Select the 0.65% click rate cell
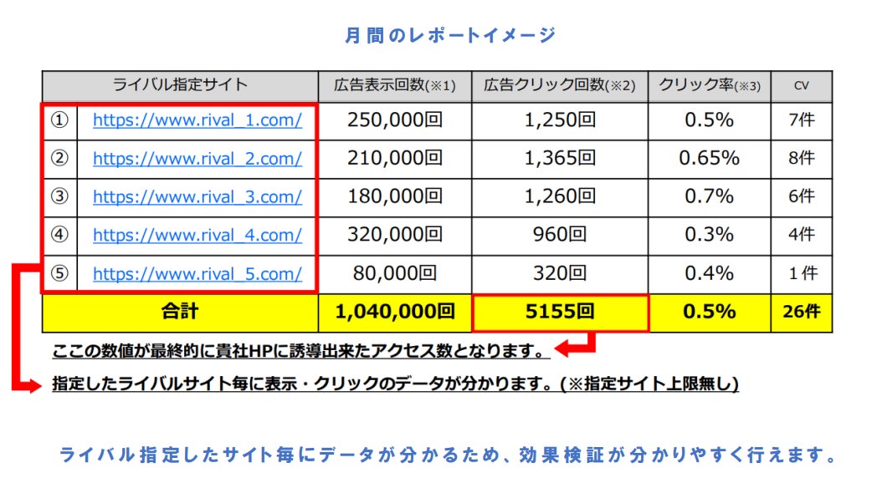882x483 pixels. [x=710, y=160]
